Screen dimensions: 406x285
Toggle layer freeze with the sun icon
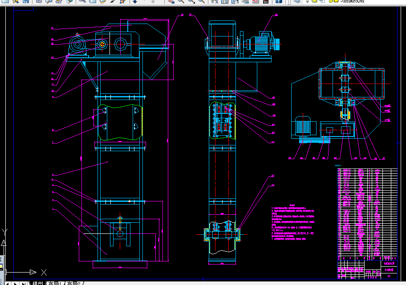tap(314, 1)
